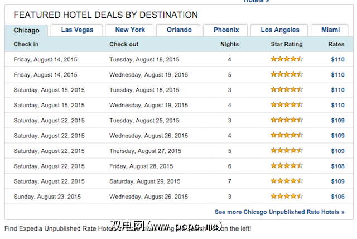Select the Orlando tab
Viewport: 357px width, 239px height.
179,30
